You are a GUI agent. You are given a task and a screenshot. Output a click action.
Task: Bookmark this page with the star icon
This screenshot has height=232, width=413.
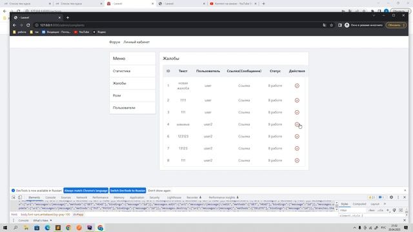331,25
